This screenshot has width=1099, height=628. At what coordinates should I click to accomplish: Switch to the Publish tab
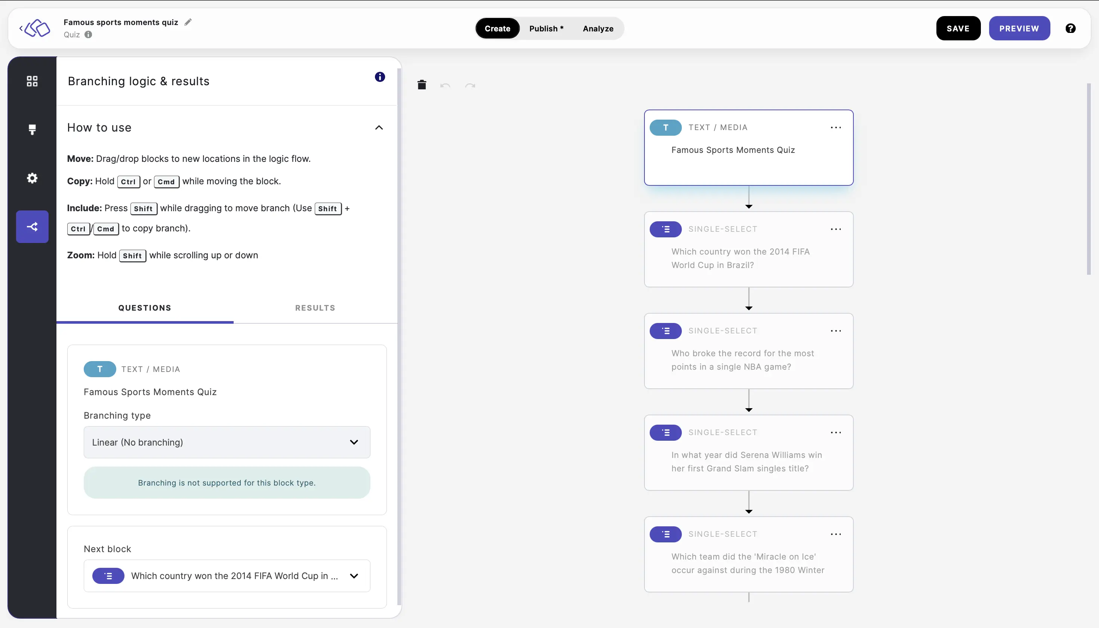(546, 28)
